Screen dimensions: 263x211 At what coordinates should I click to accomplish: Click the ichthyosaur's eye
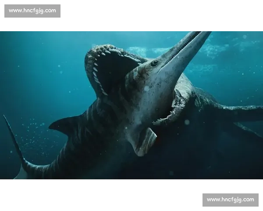pos(154,63)
